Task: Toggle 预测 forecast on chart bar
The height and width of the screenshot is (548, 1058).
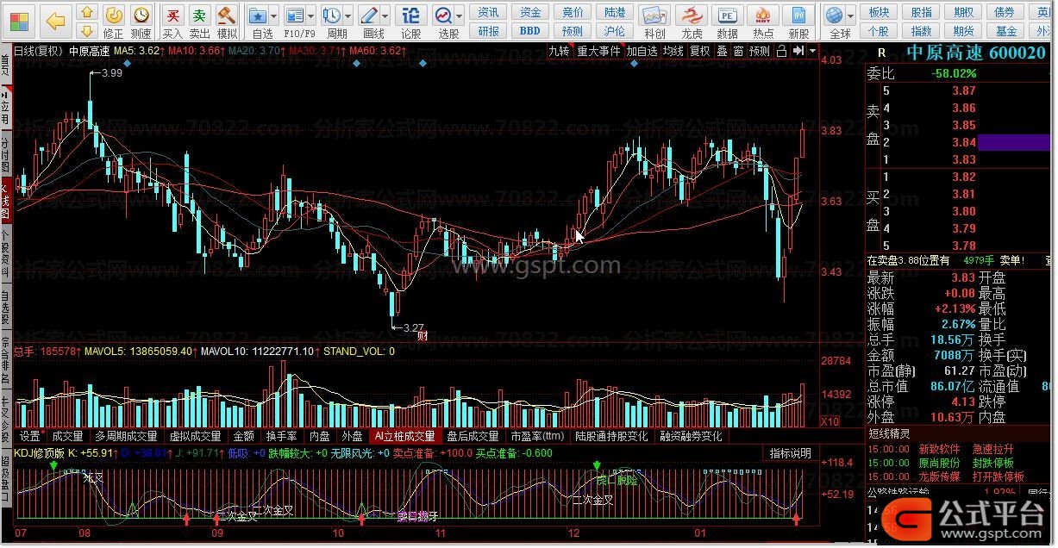Action: (x=760, y=51)
